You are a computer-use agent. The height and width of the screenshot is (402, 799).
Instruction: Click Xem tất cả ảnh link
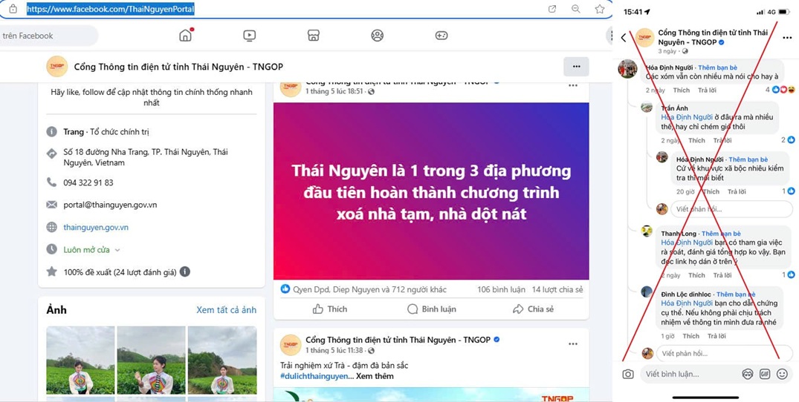(226, 310)
